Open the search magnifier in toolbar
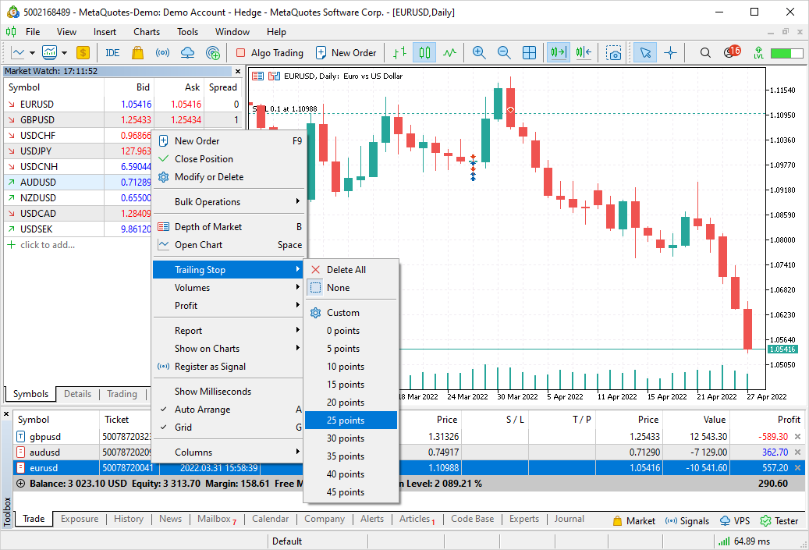Screen dimensions: 809x550 click(x=705, y=53)
